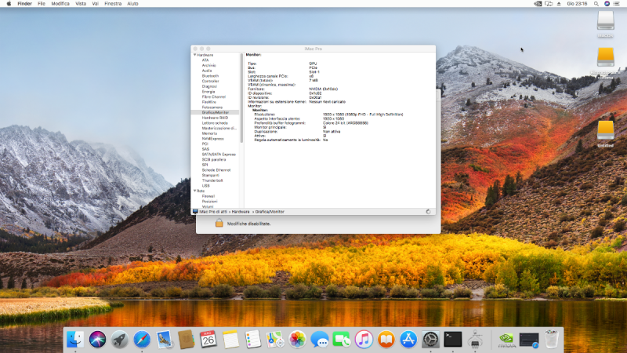This screenshot has height=353, width=627.
Task: Click the clock showing Gio 23:16
Action: click(577, 4)
